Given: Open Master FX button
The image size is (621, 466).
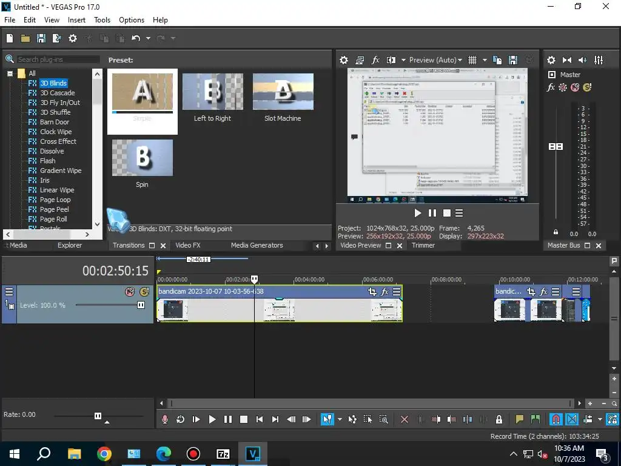Looking at the screenshot, I should coord(551,87).
